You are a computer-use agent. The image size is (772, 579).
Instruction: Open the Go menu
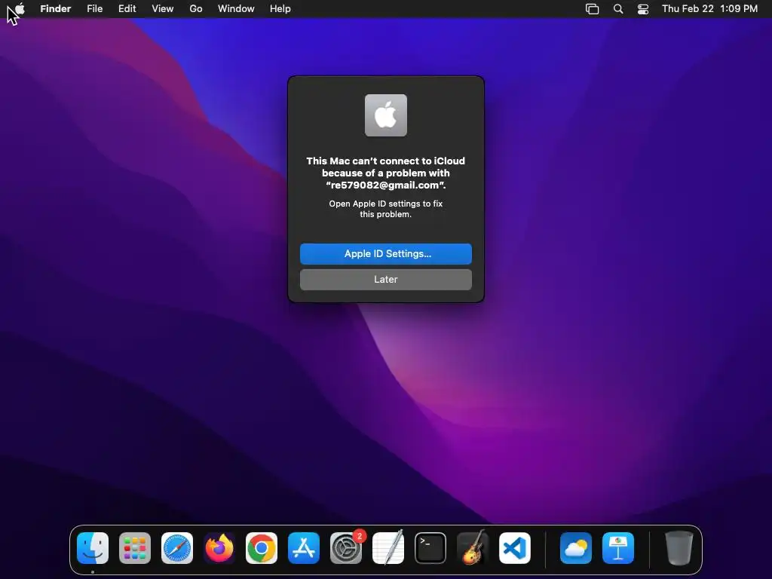[x=196, y=8]
